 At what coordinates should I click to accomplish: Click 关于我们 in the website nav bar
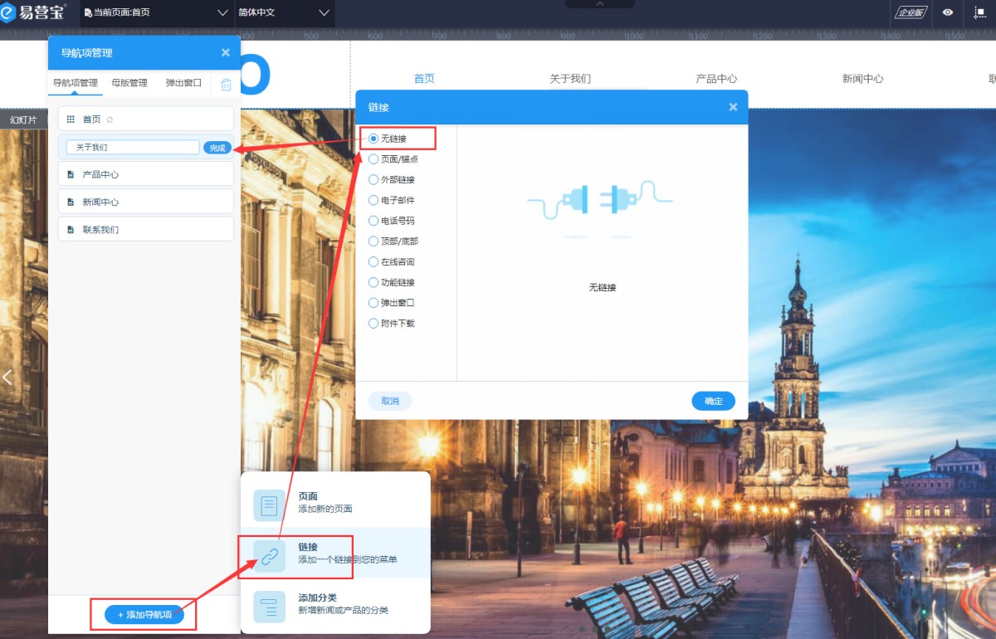point(570,79)
